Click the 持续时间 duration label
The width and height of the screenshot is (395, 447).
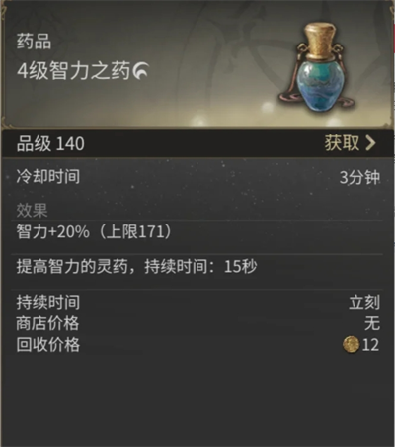[x=48, y=302]
